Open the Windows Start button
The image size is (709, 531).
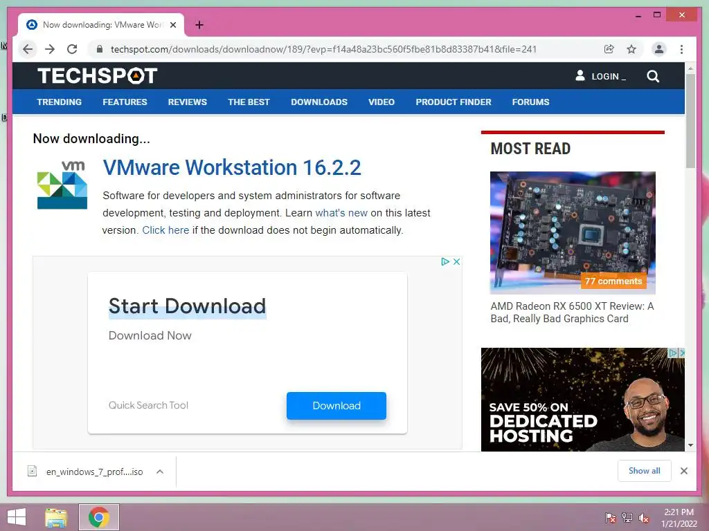click(17, 517)
